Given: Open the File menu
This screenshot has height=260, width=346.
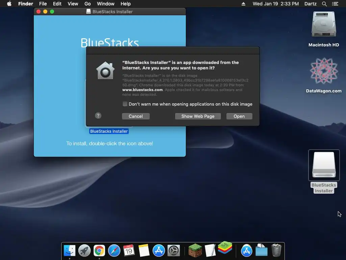Looking at the screenshot, I should (x=43, y=4).
